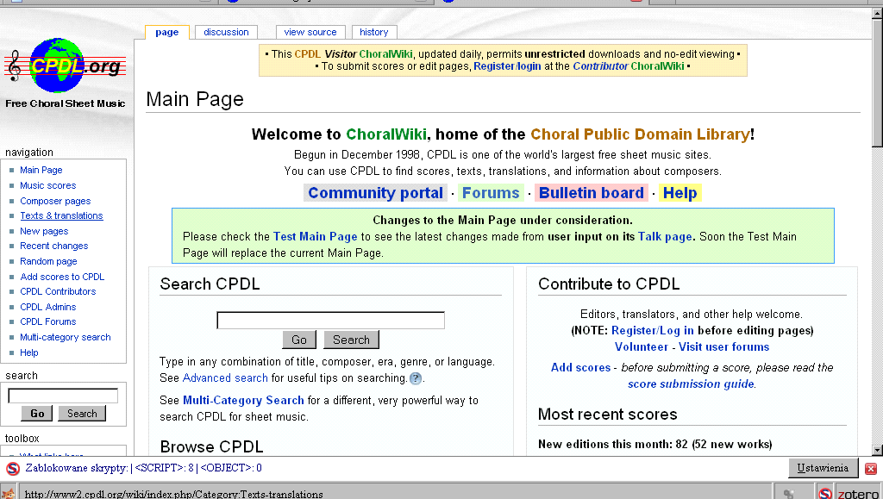Click Search under Search CPDL
Screen dimensions: 883x499
click(x=352, y=340)
